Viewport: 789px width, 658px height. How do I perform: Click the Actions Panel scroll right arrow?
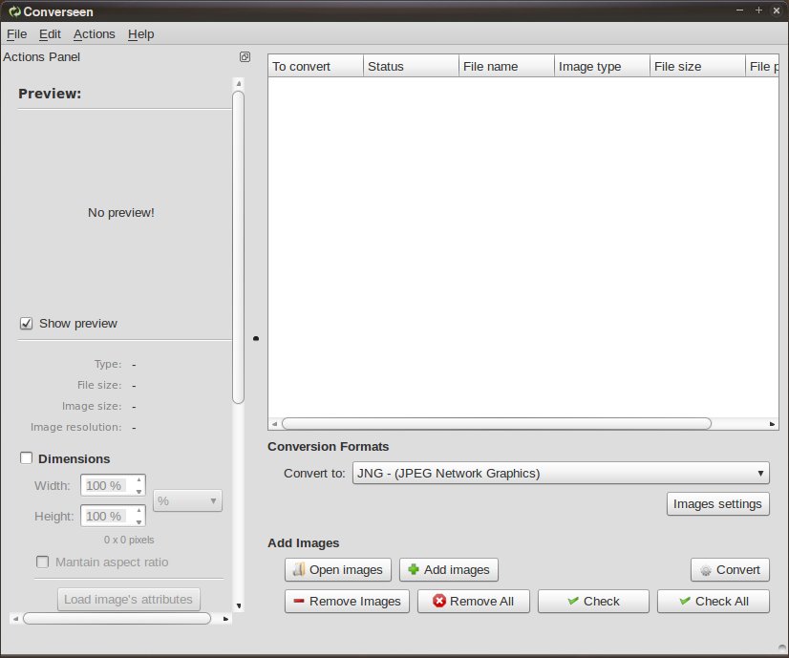pyautogui.click(x=225, y=618)
